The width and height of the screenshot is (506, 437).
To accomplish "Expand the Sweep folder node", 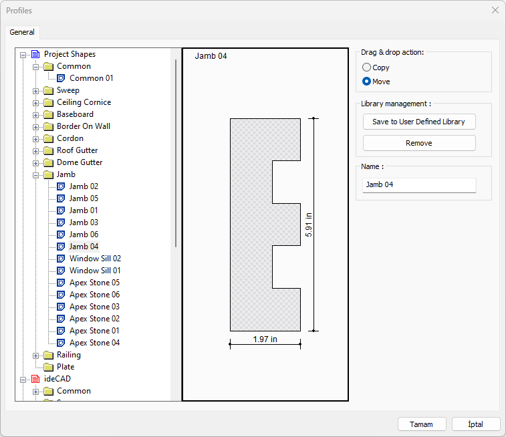I will pyautogui.click(x=36, y=91).
